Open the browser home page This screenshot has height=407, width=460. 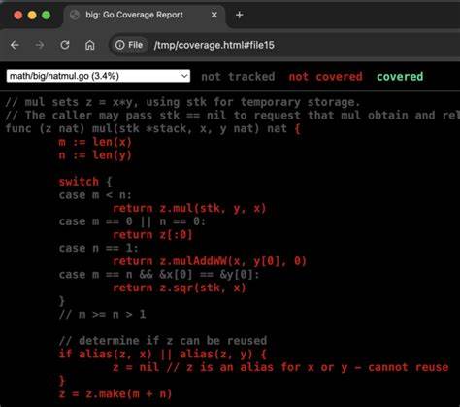90,45
